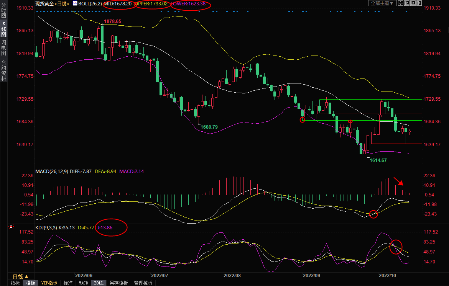Select the 指标 bottom tab
The height and width of the screenshot is (286, 449).
(15, 283)
